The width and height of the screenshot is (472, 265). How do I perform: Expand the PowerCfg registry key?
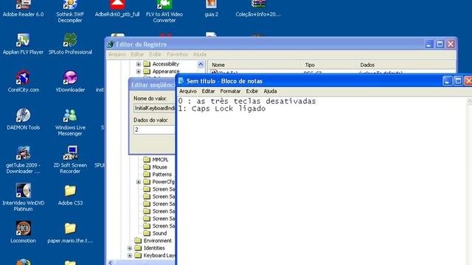(x=139, y=182)
